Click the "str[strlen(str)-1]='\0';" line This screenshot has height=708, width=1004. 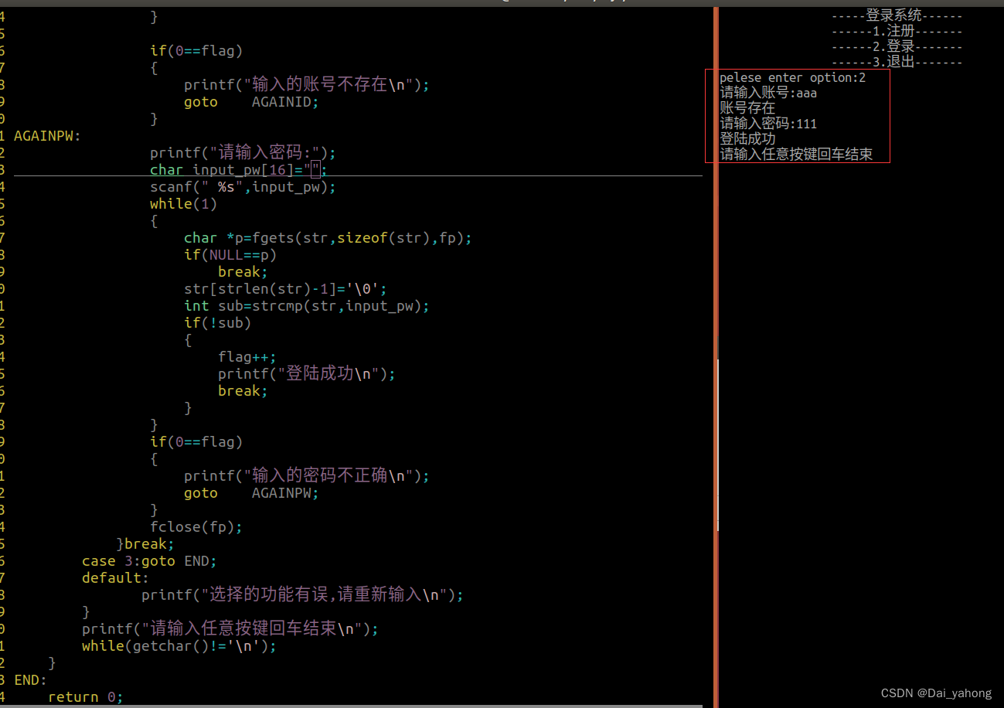(285, 289)
